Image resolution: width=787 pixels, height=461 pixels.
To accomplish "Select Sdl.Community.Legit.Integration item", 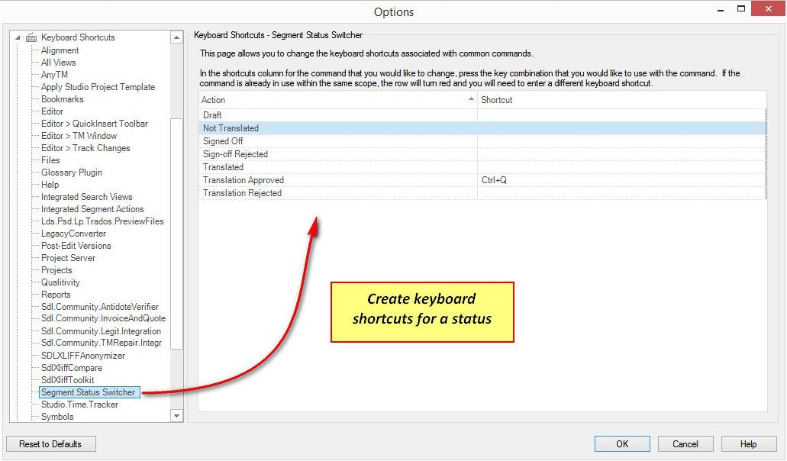I will click(101, 331).
